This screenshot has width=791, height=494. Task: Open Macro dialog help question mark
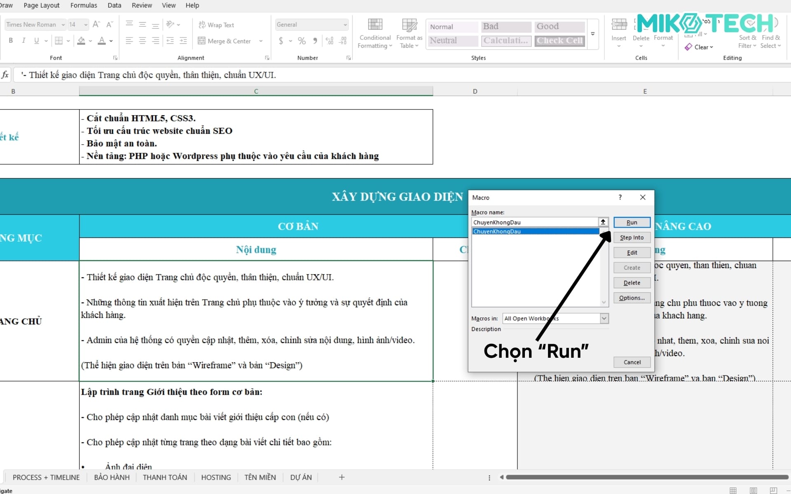pos(620,197)
